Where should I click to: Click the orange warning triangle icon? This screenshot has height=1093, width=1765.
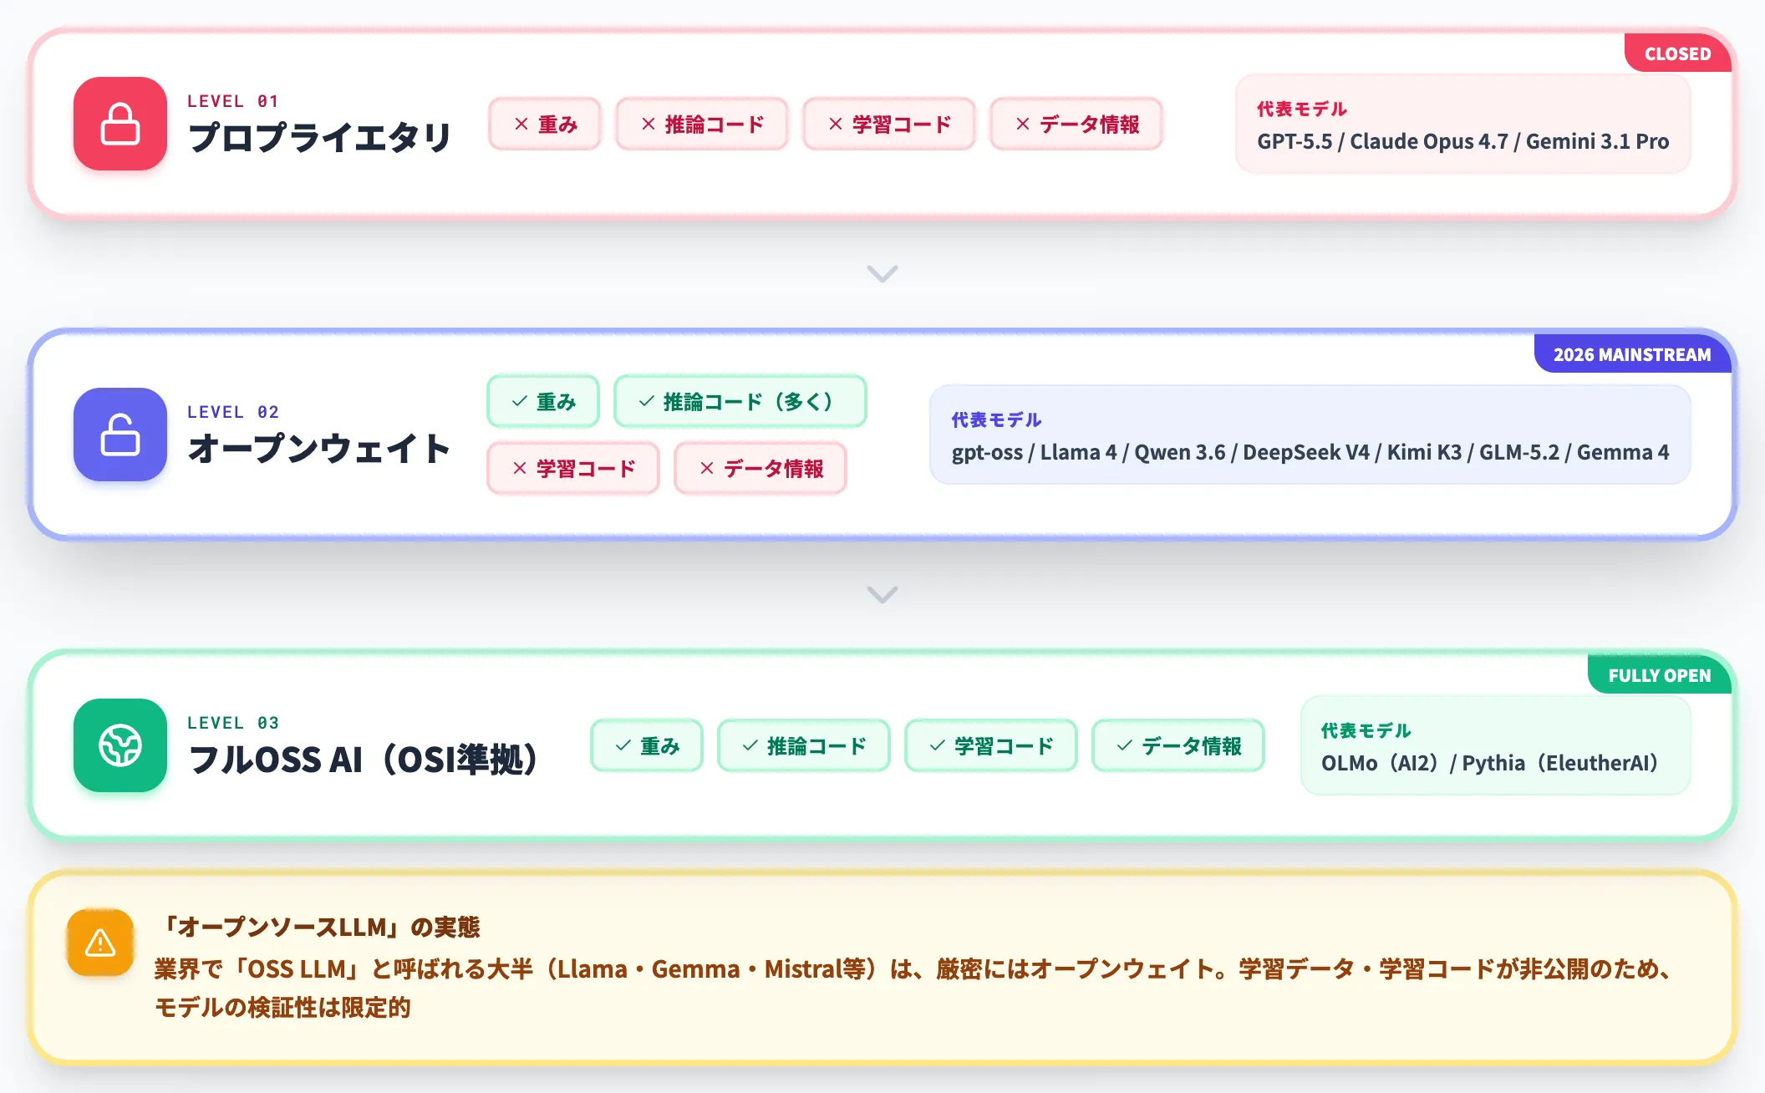(x=100, y=943)
